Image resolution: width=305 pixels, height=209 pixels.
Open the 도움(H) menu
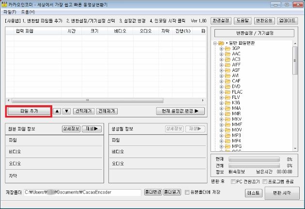point(28,12)
